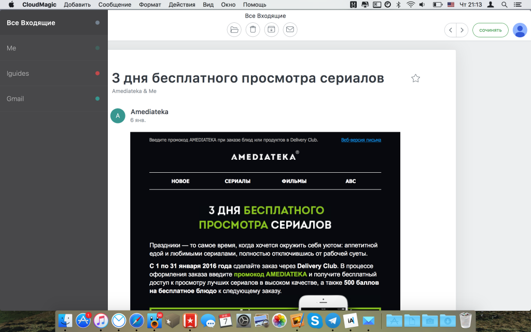
Task: Select Все Входящие in the sidebar
Action: coord(54,23)
